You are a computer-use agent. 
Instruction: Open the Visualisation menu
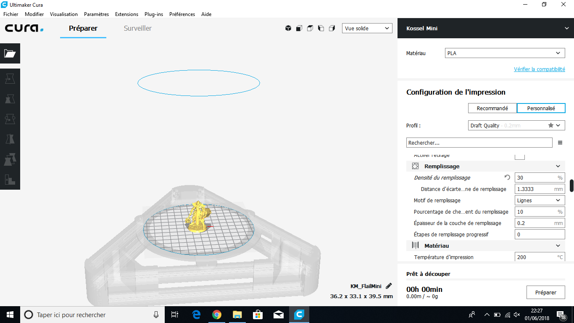(x=64, y=14)
